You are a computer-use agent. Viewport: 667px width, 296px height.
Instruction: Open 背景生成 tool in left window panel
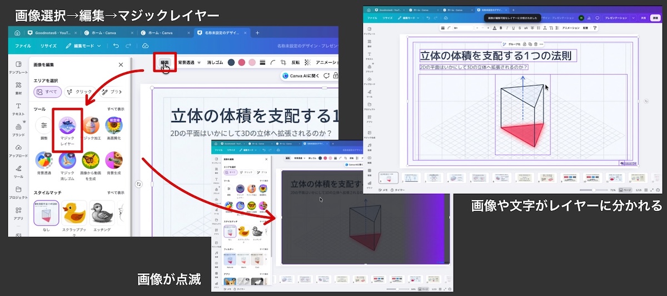tap(114, 165)
